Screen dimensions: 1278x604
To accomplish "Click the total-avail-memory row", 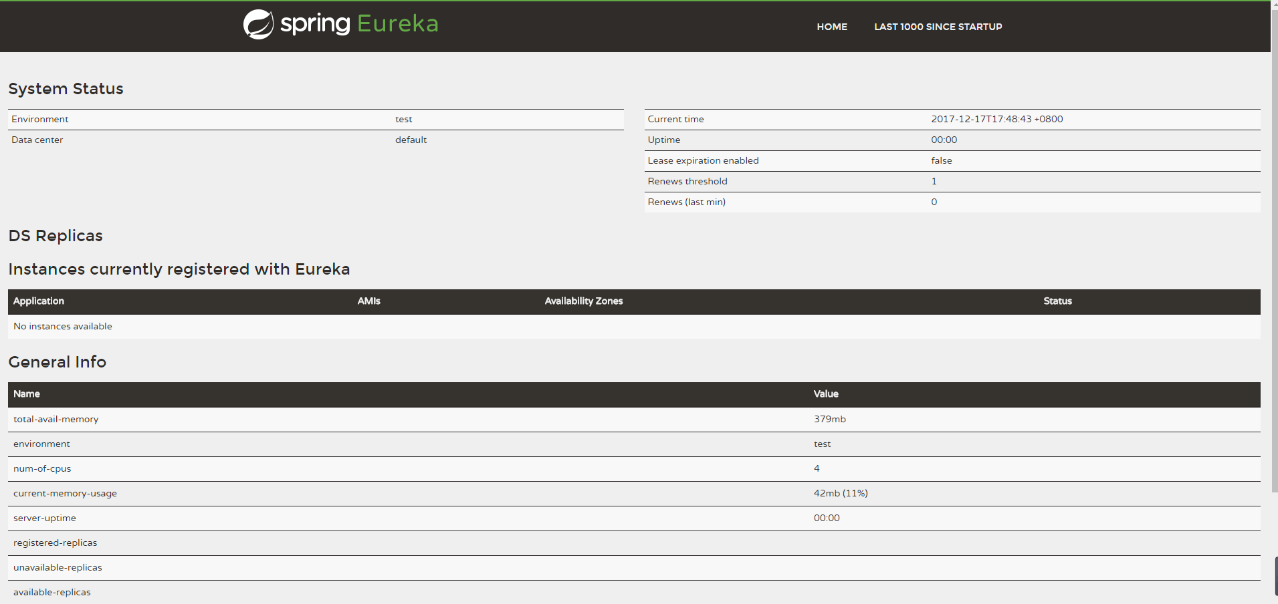I will [56, 419].
